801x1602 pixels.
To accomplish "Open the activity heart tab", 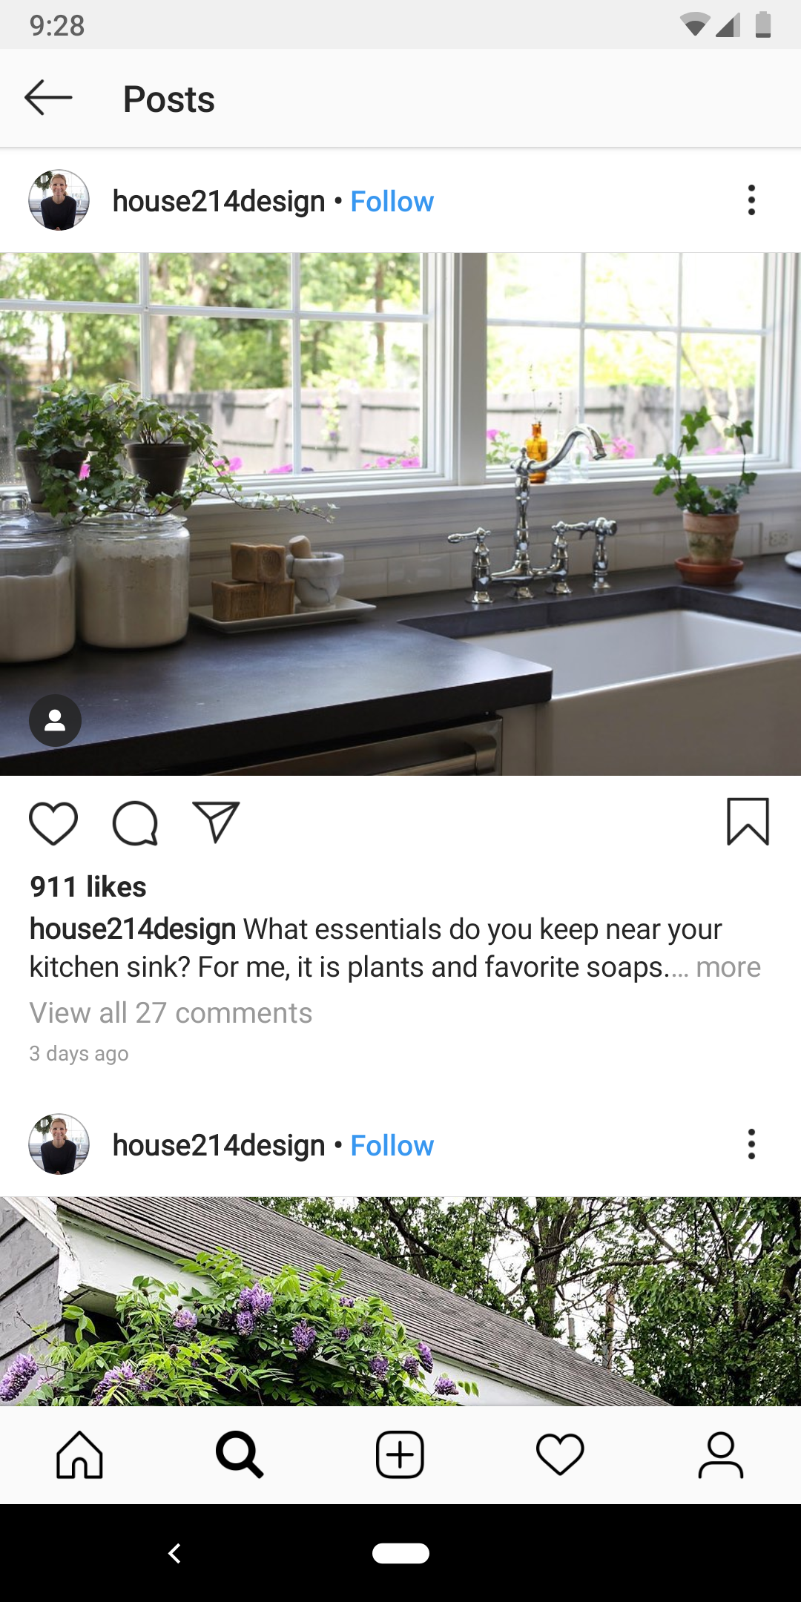I will [x=560, y=1455].
